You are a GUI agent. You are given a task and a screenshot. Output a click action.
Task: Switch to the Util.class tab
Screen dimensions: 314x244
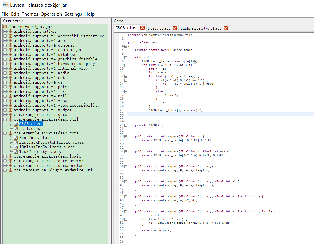coord(159,28)
